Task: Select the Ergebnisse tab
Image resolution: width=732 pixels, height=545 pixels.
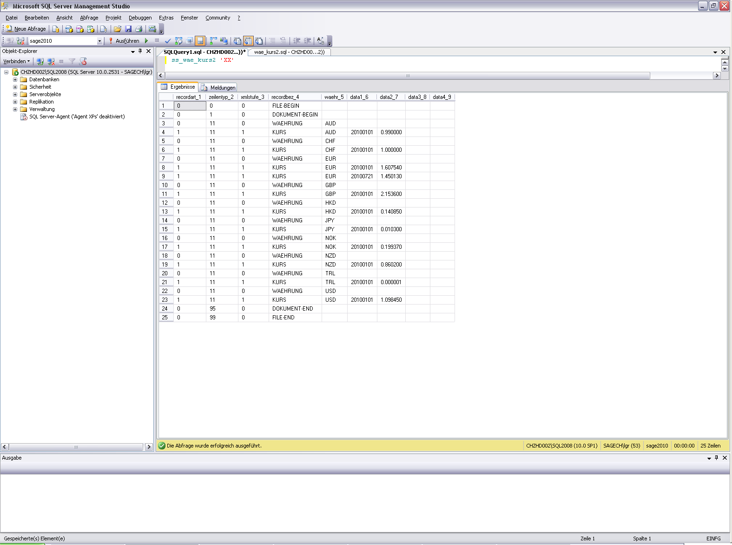Action: (x=178, y=87)
